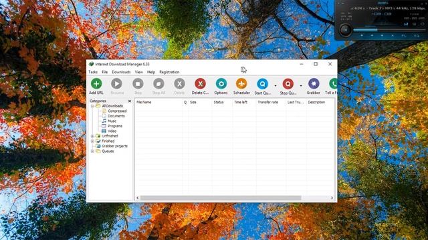Click the Resume toolbar icon

(117, 84)
